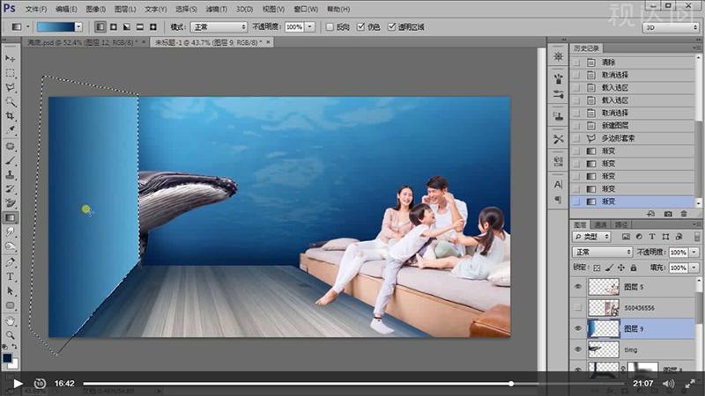The width and height of the screenshot is (705, 396).
Task: Lock all with padlock icon
Action: click(x=633, y=268)
